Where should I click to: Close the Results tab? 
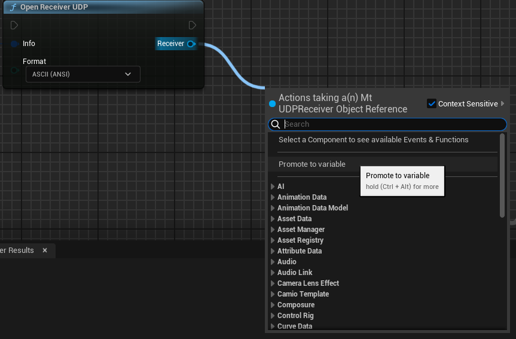[45, 251]
